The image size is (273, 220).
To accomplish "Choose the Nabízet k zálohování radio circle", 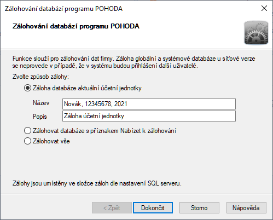I will 27,131.
